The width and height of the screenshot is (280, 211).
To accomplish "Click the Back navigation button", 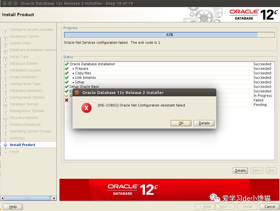I will tap(205, 206).
